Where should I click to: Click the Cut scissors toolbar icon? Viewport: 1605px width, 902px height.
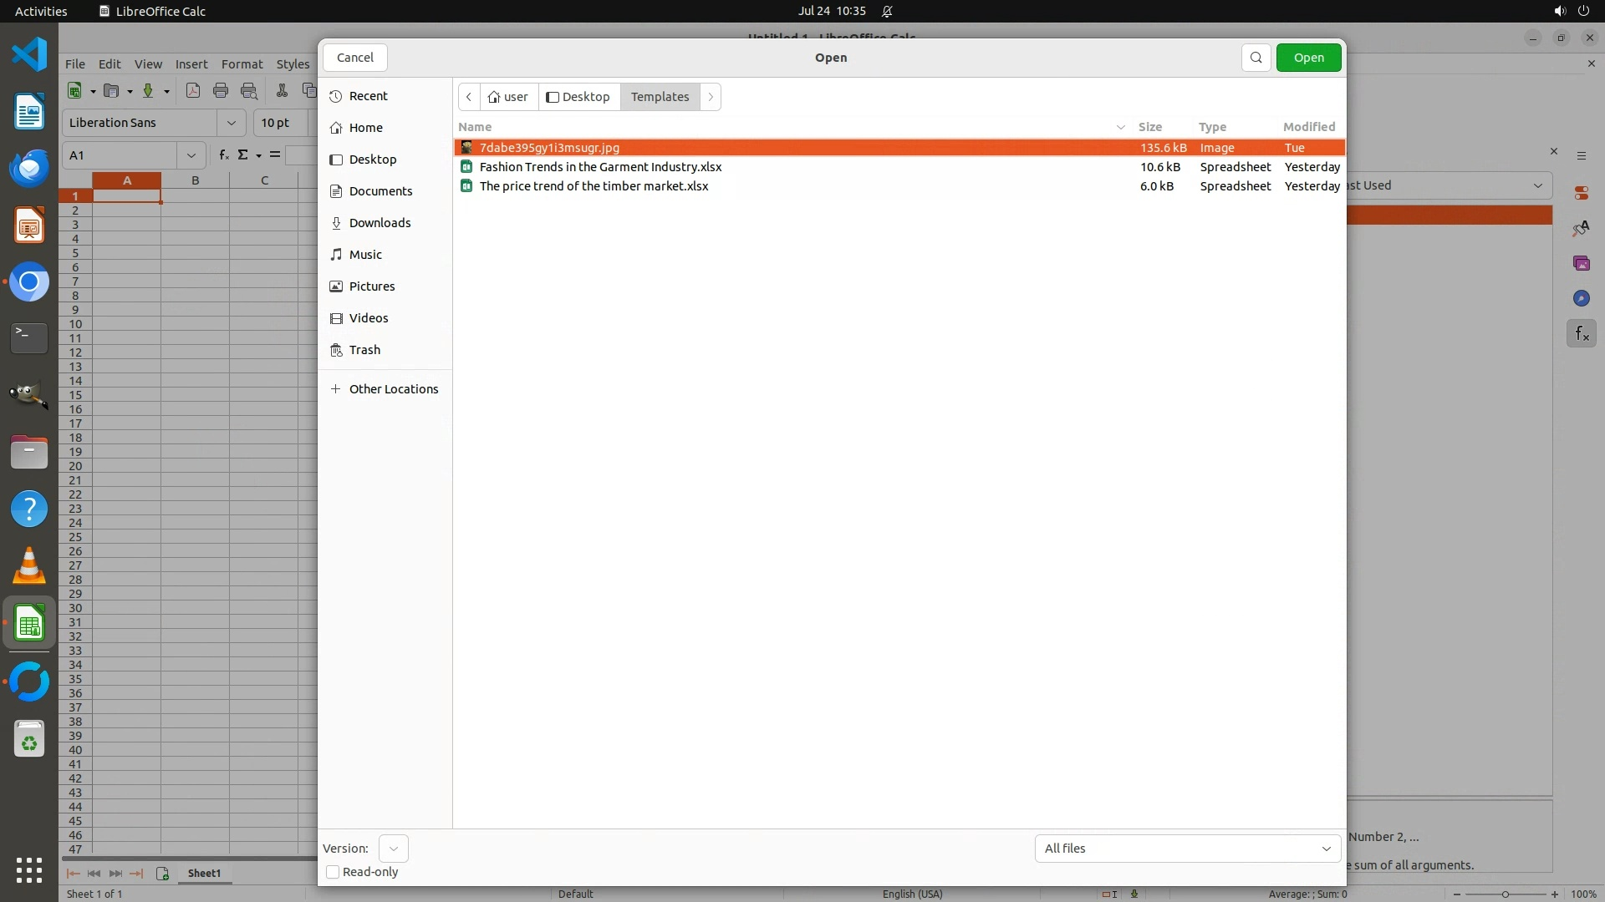[x=282, y=91]
